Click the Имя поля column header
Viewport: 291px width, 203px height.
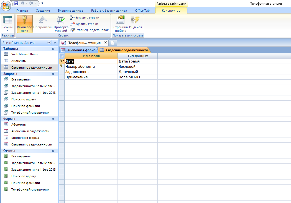91,56
